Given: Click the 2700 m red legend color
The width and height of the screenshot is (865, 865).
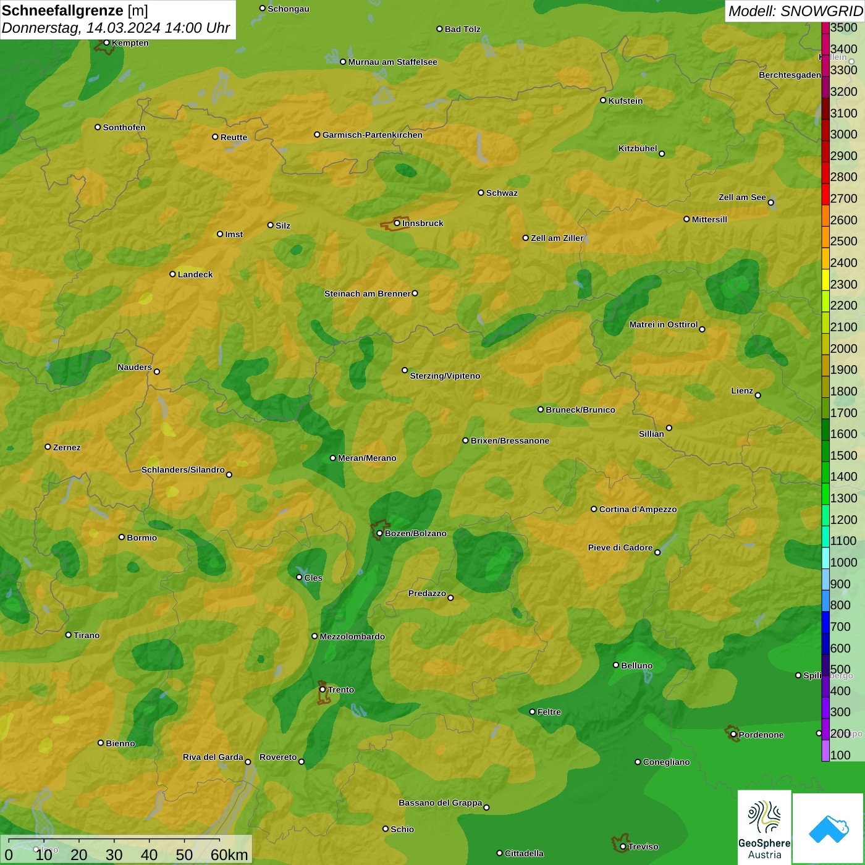Looking at the screenshot, I should pos(825,194).
